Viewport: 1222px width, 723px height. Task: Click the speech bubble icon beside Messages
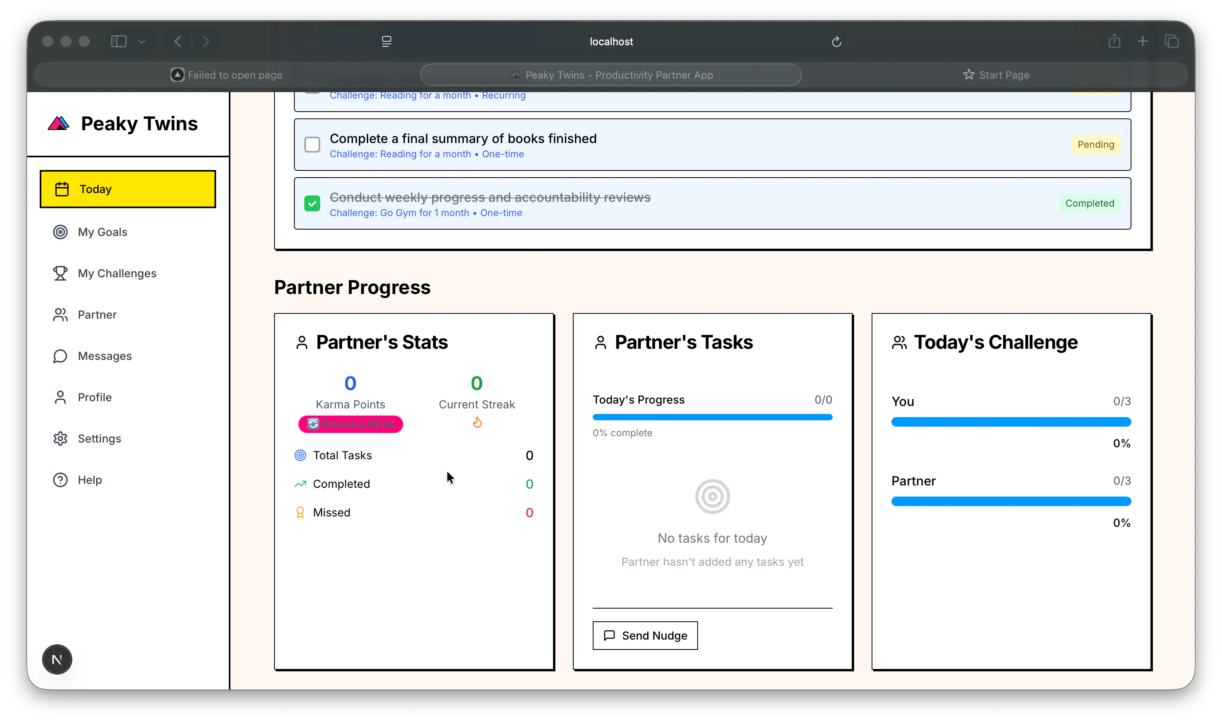pyautogui.click(x=60, y=356)
